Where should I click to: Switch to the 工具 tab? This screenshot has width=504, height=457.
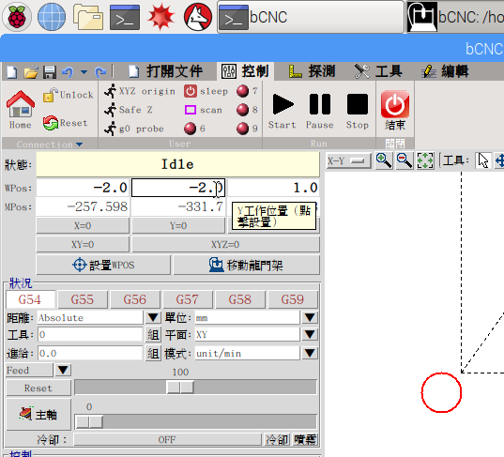click(x=378, y=71)
